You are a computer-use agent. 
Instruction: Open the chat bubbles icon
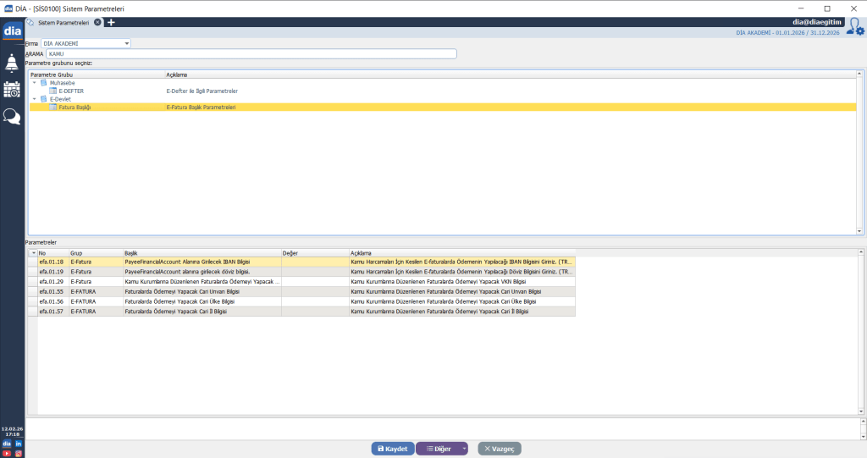coord(12,117)
